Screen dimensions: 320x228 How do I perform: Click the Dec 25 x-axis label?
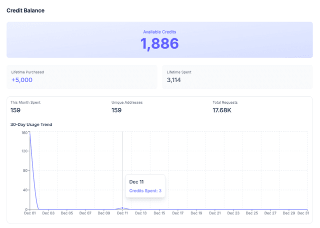[x=252, y=213]
